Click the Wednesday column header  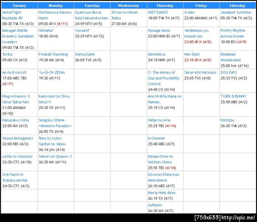click(x=128, y=6)
